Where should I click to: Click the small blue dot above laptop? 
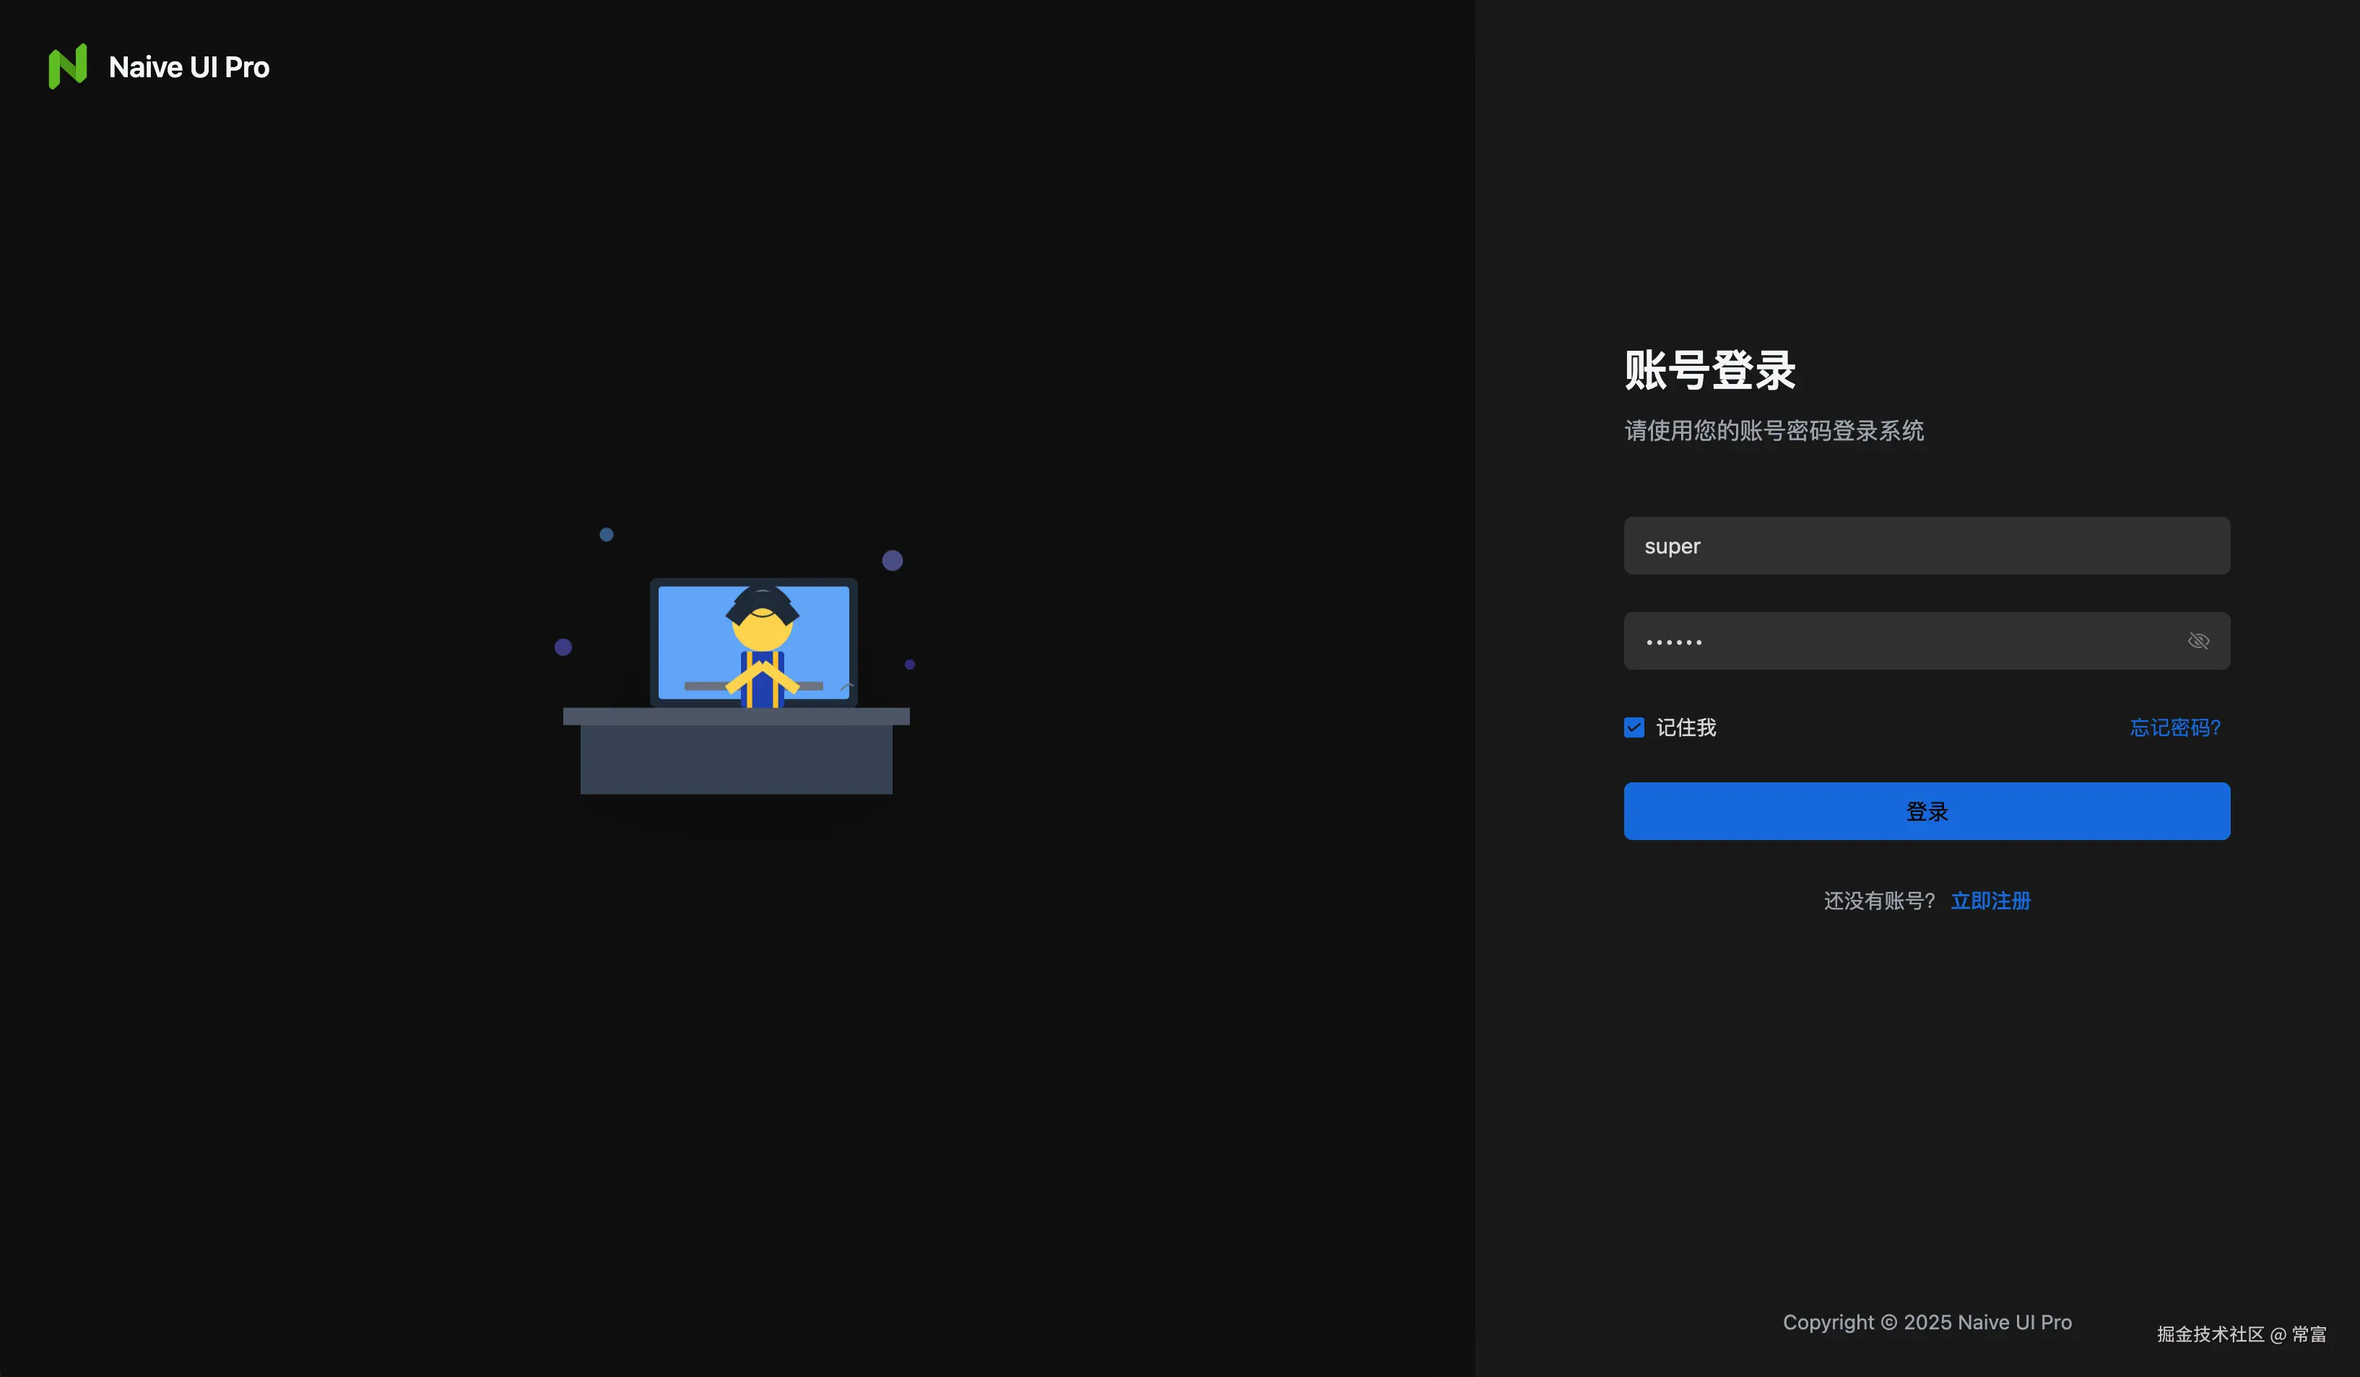coord(606,535)
